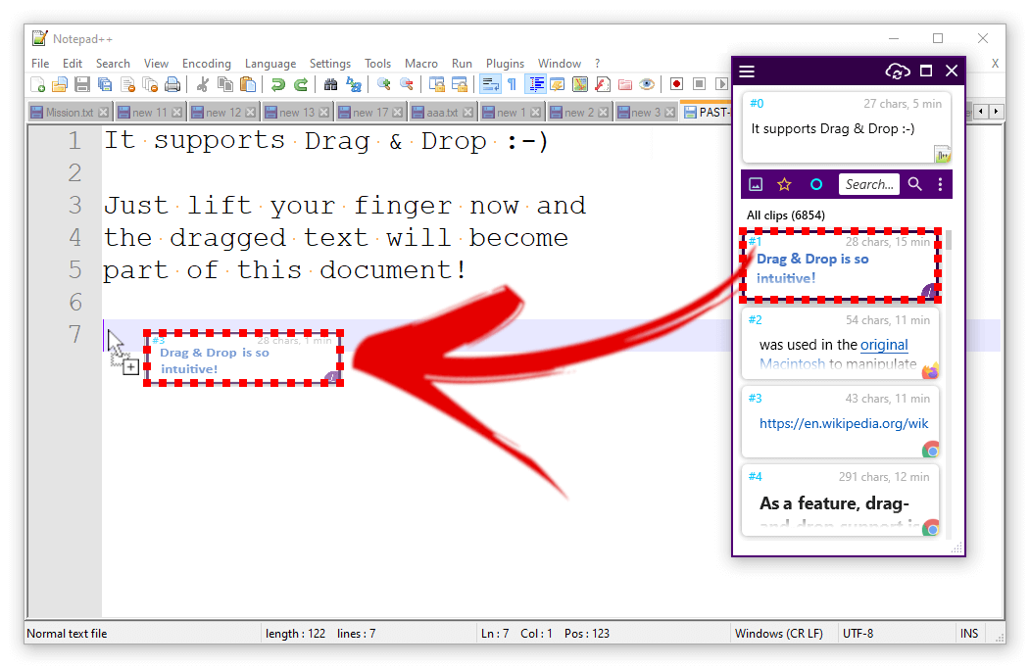Open Folder as Workspace toolbar icon
Image resolution: width=1030 pixels, height=668 pixels.
click(624, 84)
